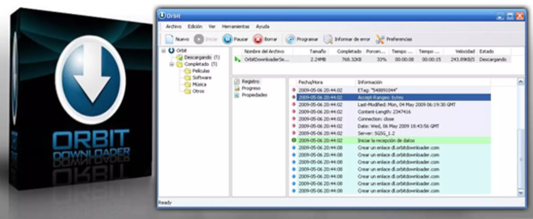Click the Información column header
This screenshot has height=219, width=533.
(370, 82)
